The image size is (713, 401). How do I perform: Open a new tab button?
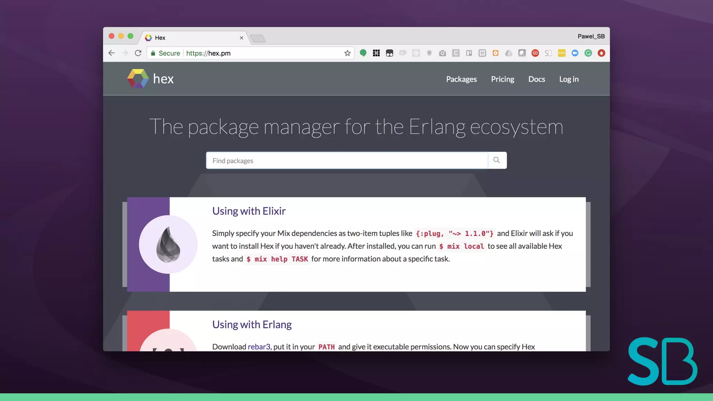pos(258,38)
